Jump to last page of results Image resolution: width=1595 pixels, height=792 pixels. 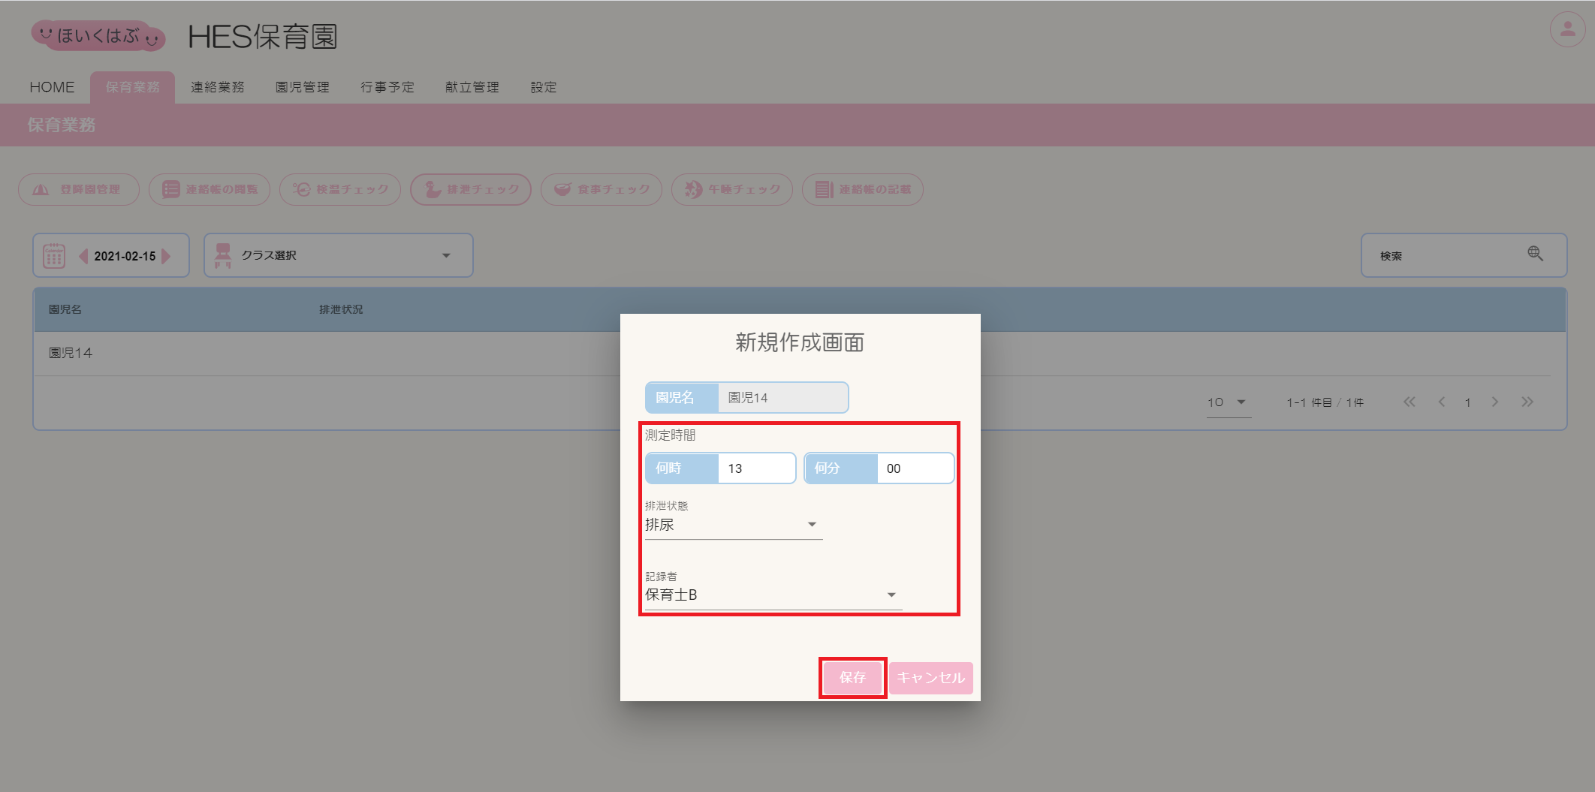[1527, 402]
